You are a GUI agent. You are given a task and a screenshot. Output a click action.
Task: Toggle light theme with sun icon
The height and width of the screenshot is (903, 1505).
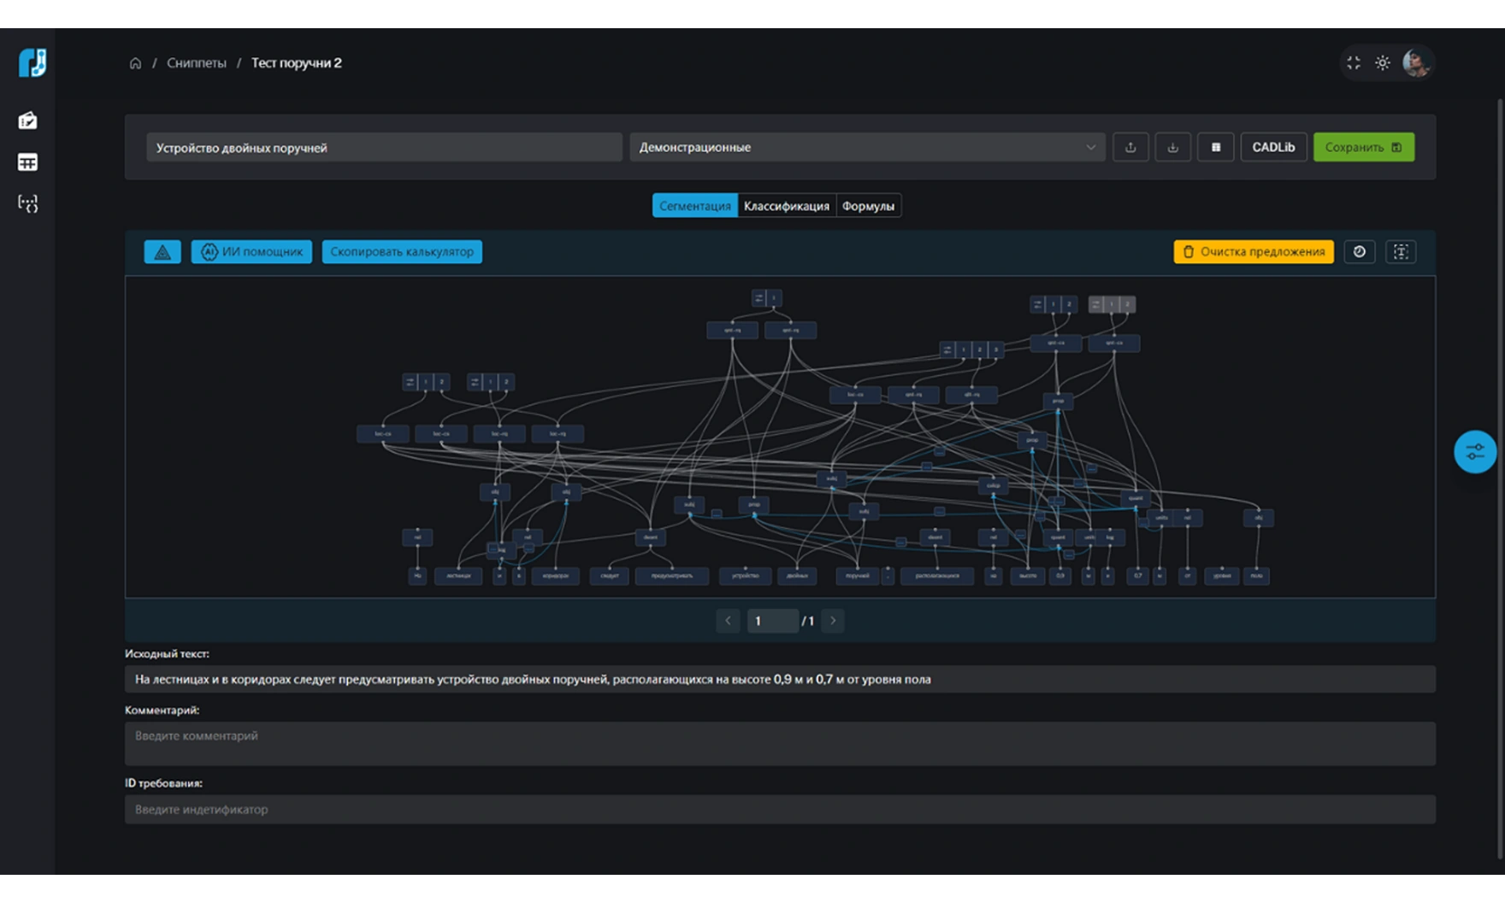point(1382,63)
